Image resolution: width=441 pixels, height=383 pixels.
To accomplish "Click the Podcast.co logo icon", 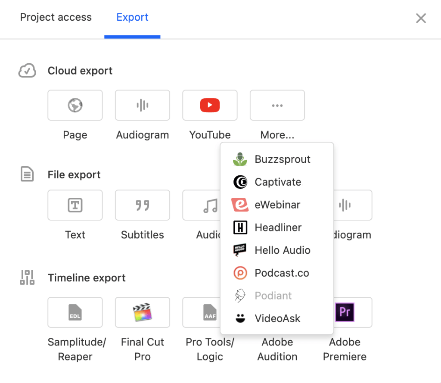I will coord(240,273).
